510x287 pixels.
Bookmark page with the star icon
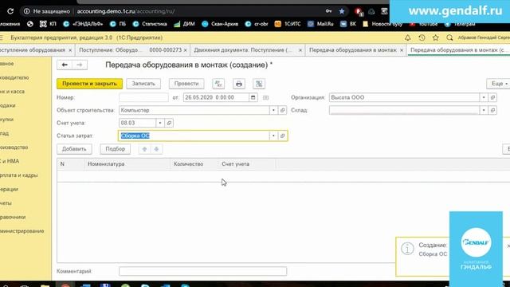342,11
